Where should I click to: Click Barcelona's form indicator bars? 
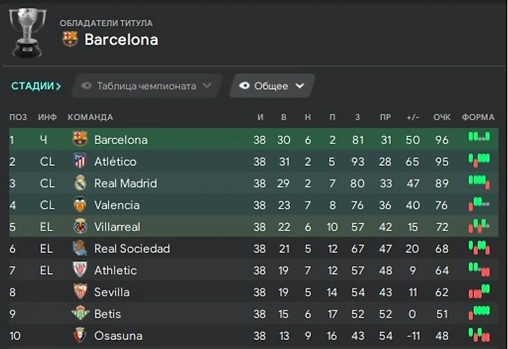(x=479, y=138)
